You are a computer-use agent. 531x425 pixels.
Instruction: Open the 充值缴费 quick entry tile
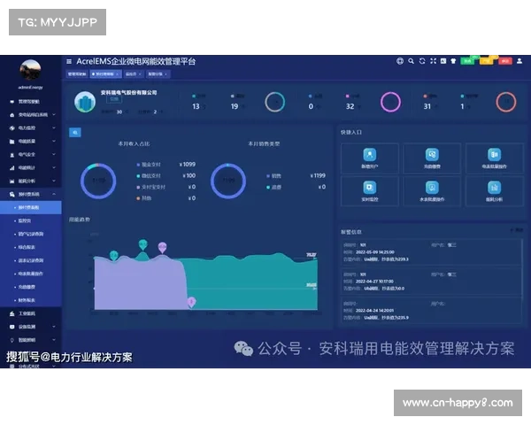[432, 158]
